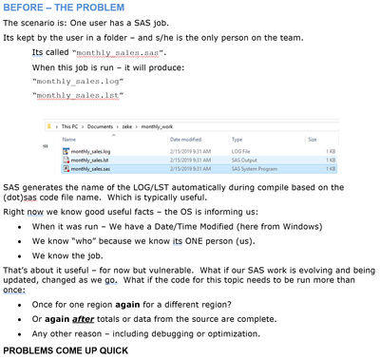Screen dimensions: 380x359
Task: Navigate to Documents breadcrumb folder
Action: 100,126
